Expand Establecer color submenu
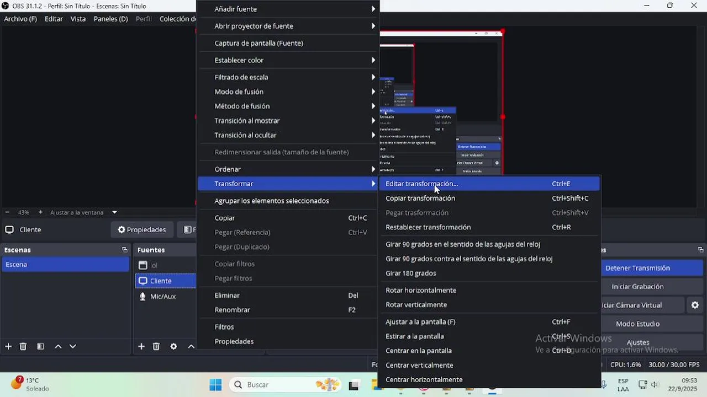Screen dimensions: 707x397 pos(373,60)
